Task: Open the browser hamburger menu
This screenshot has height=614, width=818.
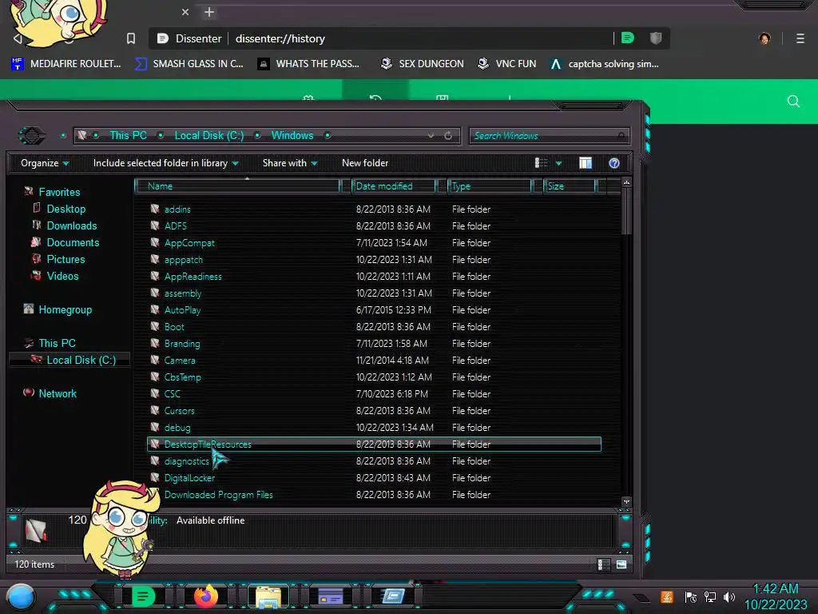Action: [x=800, y=38]
